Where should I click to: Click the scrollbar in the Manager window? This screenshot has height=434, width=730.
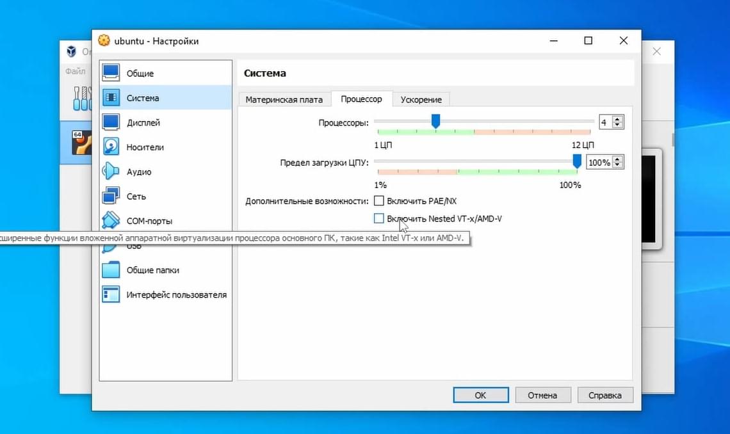pos(673,140)
